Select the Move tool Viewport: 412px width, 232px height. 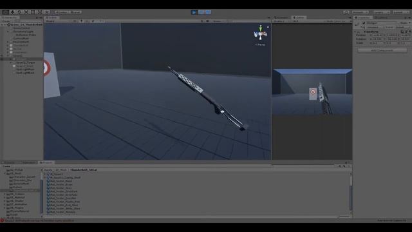tap(12, 12)
